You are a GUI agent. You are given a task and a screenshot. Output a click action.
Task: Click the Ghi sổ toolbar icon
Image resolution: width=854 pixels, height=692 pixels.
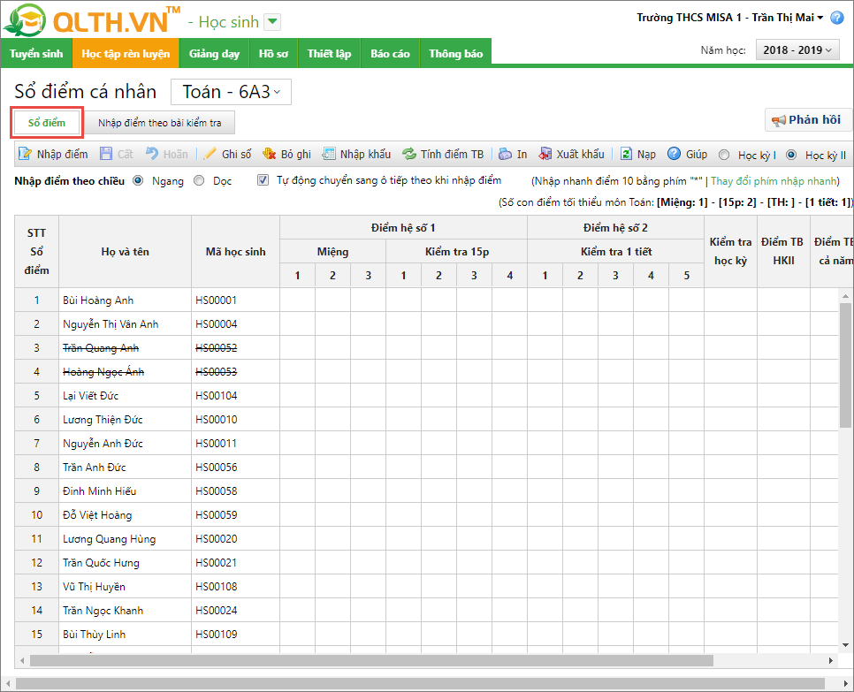(210, 154)
